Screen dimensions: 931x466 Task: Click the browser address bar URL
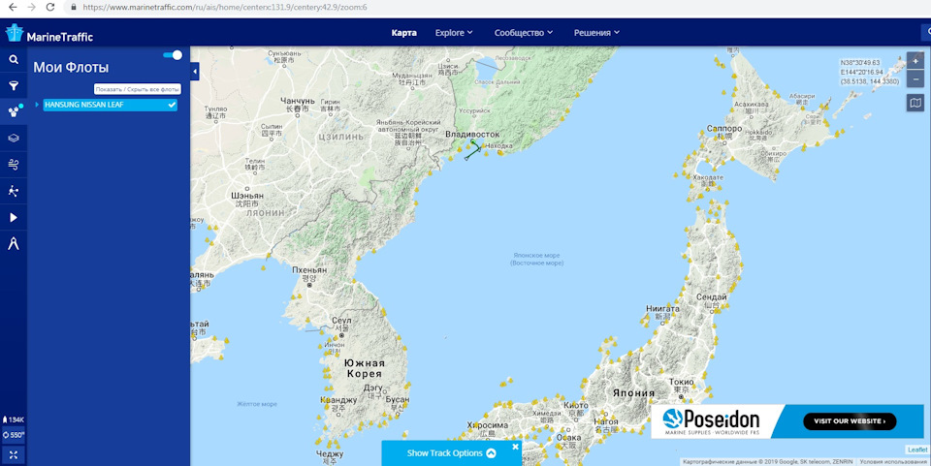coord(224,7)
